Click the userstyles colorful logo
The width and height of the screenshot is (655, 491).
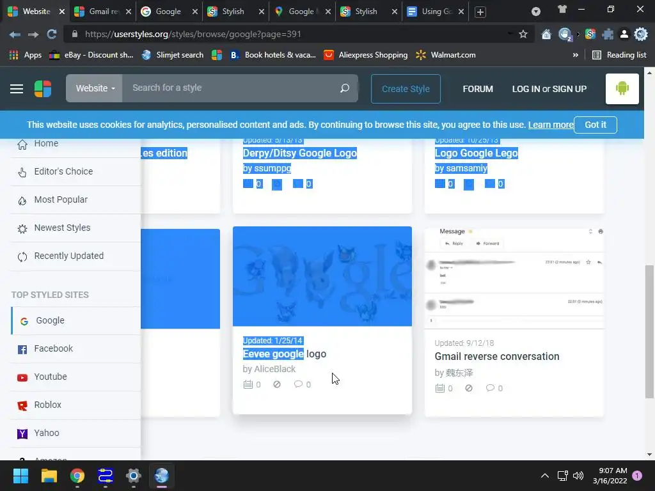tap(43, 89)
